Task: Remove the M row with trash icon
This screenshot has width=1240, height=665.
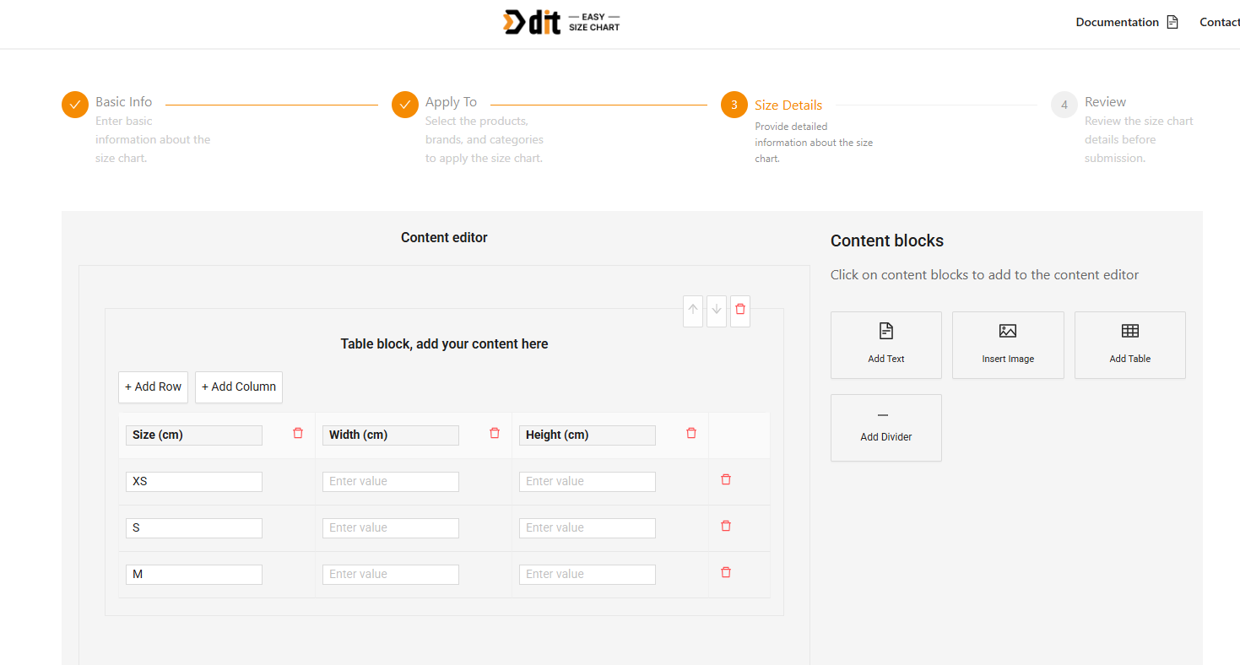Action: click(725, 572)
